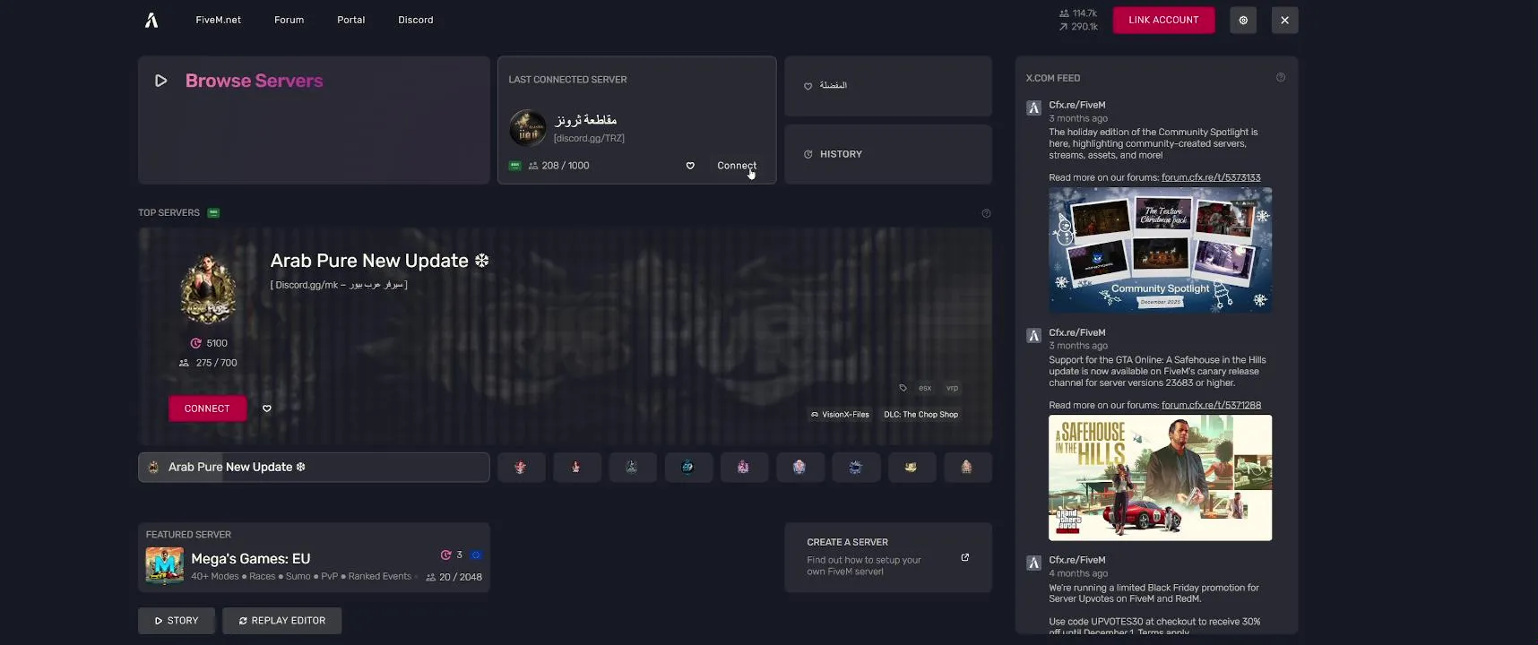Image resolution: width=1538 pixels, height=645 pixels.
Task: Open the Portal menu link
Action: pyautogui.click(x=350, y=20)
